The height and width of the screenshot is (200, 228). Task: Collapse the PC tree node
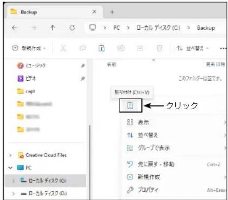tap(10, 168)
